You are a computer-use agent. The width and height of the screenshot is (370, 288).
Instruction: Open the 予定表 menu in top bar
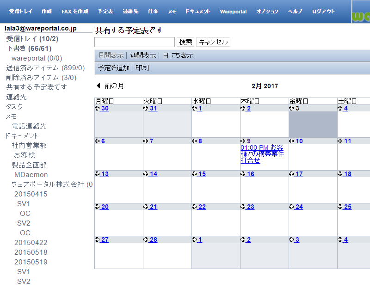[x=105, y=11]
